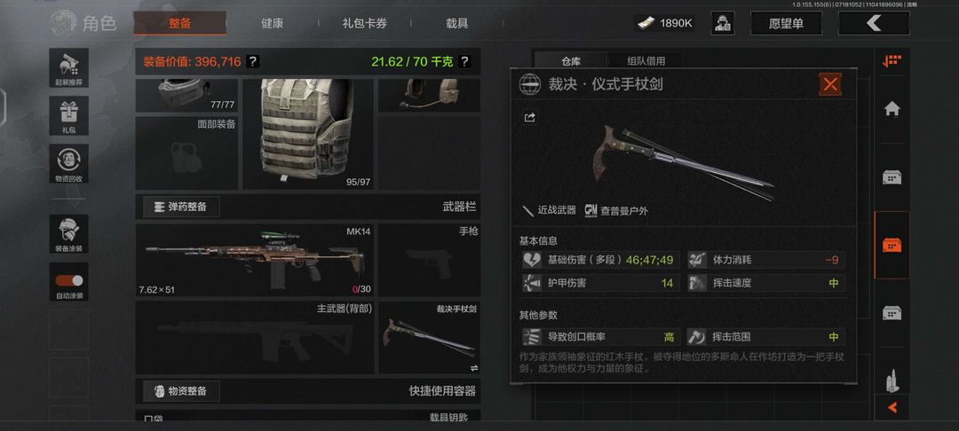
Task: Select the highlighted orange storage box icon
Action: (892, 245)
